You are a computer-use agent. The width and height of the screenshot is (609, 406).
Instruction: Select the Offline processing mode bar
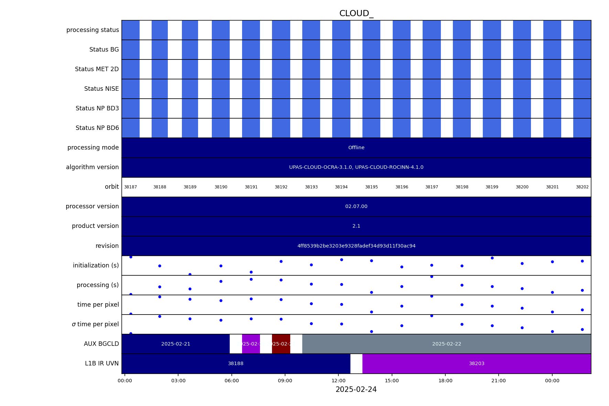pyautogui.click(x=356, y=148)
